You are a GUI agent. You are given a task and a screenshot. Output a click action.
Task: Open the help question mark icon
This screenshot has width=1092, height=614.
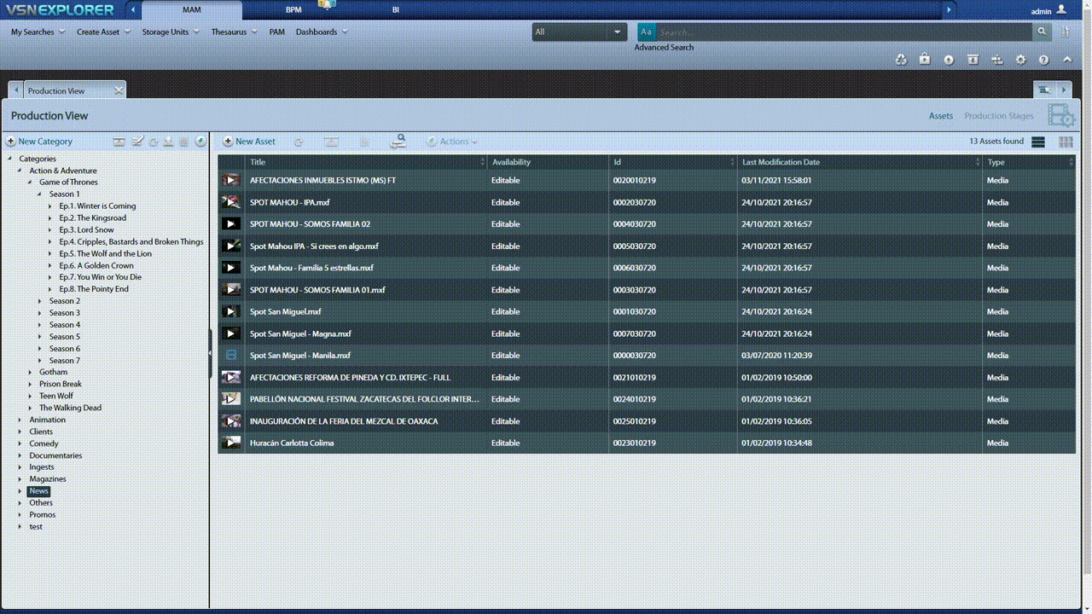pos(1043,60)
